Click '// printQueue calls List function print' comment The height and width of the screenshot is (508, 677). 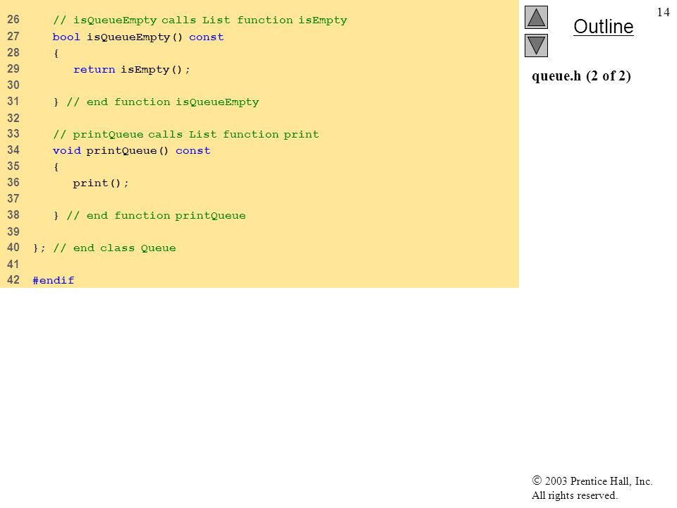tap(186, 134)
